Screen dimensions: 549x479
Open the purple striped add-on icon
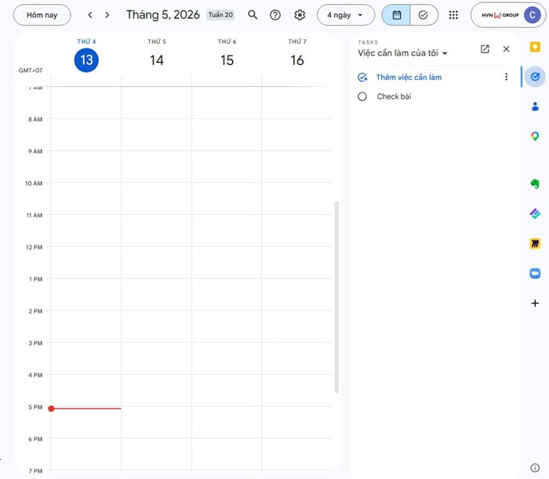click(535, 213)
